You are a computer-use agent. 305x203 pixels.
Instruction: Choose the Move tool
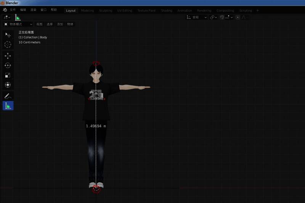8,56
